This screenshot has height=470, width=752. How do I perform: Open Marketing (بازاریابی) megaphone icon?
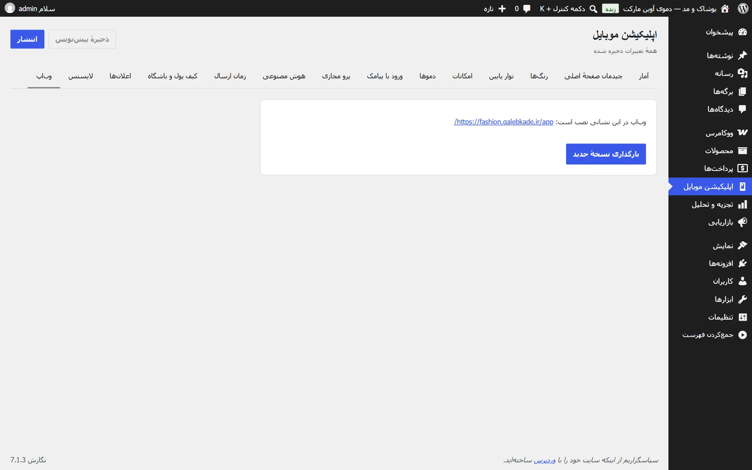742,222
